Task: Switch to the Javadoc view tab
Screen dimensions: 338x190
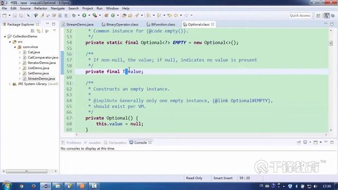Action: (92, 142)
